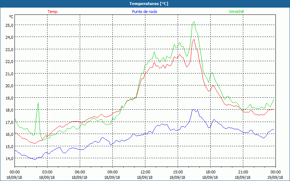290x181 pixels.
Task: Click the '20,0' y-axis value
Action: (x=10, y=86)
